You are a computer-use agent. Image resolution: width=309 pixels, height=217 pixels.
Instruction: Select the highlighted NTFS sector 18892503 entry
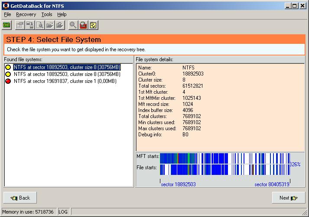[67, 67]
